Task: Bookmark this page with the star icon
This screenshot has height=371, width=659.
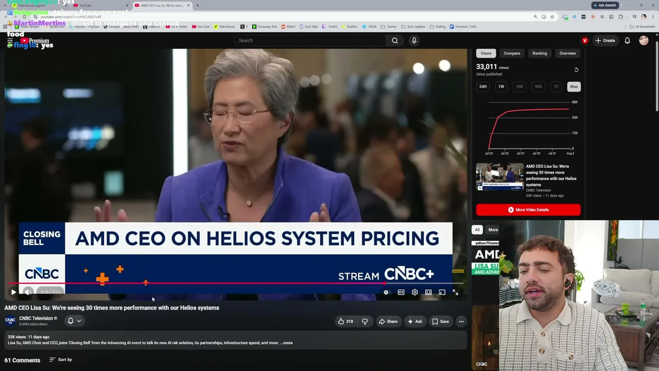Action: tap(552, 17)
